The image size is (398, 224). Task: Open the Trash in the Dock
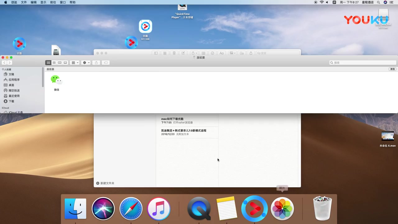point(322,208)
